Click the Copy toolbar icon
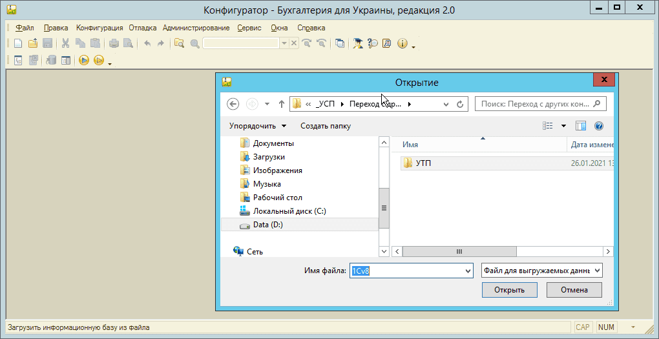This screenshot has width=659, height=339. [x=80, y=43]
